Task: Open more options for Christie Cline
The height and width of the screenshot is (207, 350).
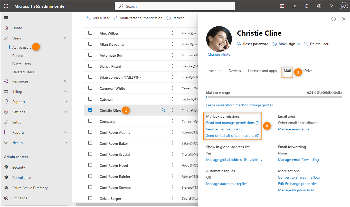Action: click(173, 110)
